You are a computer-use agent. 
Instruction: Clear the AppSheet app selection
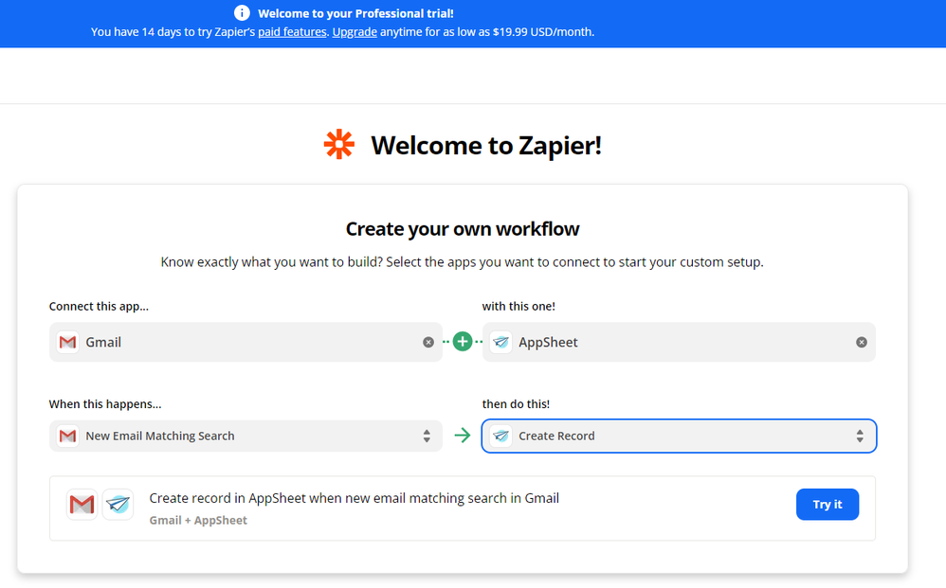(862, 342)
